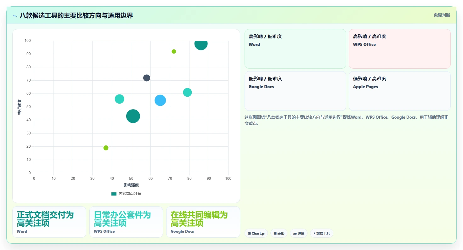Screen dimensions: 463x250
Task: Click the turquoise bubble near impact 44
Action: pos(119,99)
